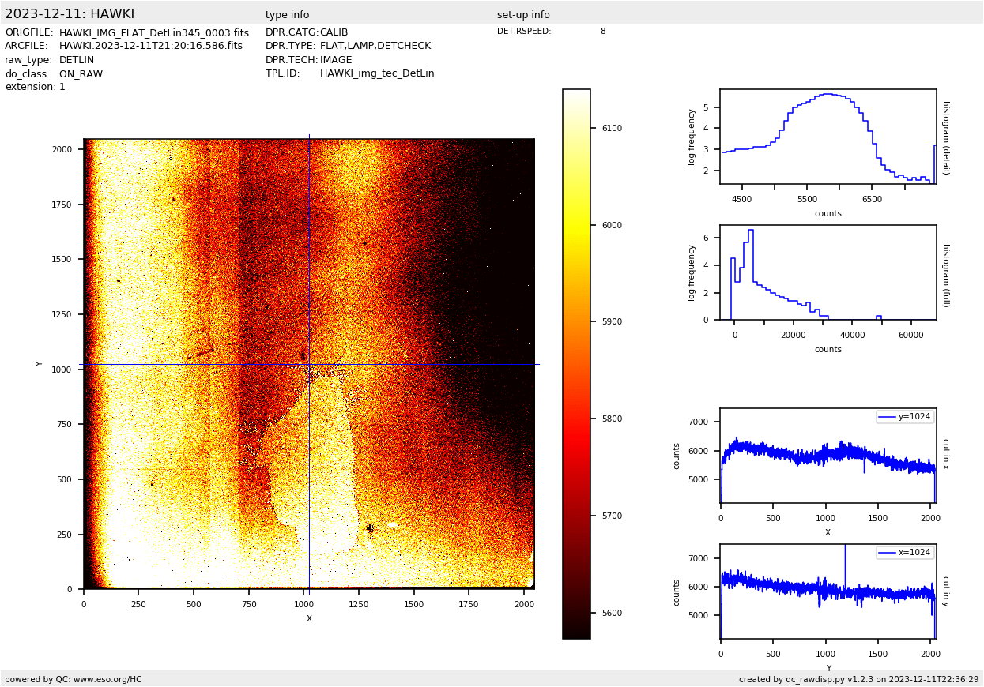Screen dimensions: 984x687
Task: Click the histogram (full) plot
Action: click(x=828, y=272)
